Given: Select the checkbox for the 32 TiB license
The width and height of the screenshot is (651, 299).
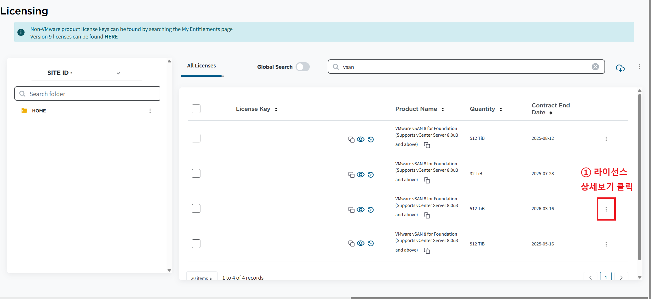Looking at the screenshot, I should coord(196,173).
